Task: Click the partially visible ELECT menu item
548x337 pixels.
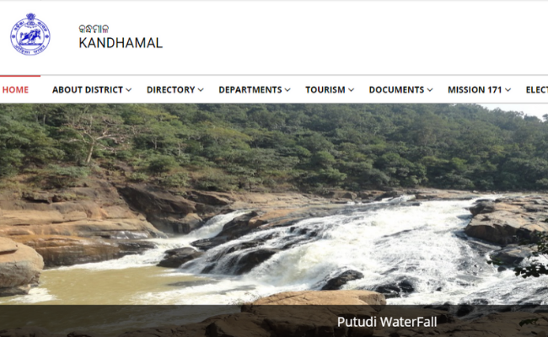Action: [537, 90]
